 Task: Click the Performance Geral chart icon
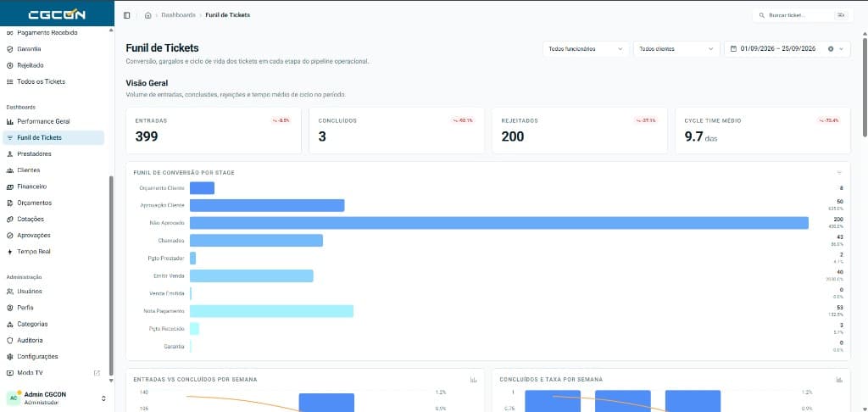point(10,121)
